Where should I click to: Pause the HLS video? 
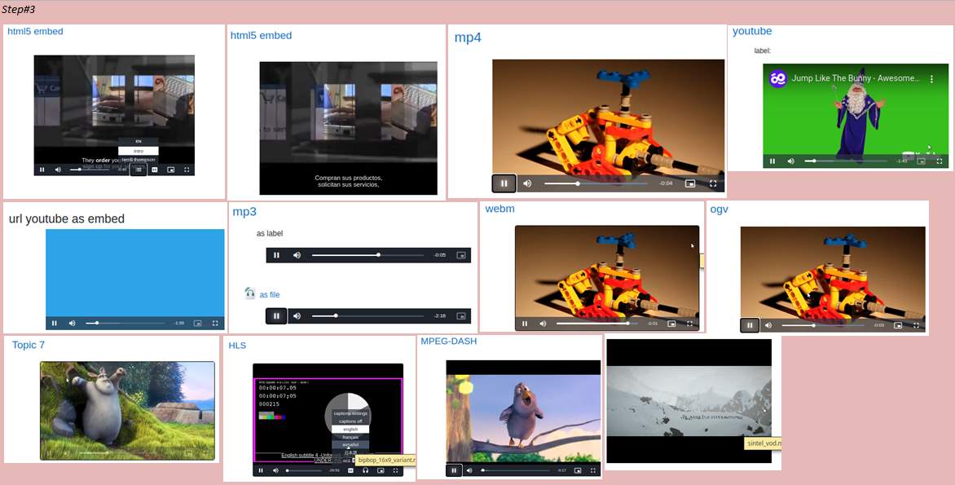click(261, 470)
